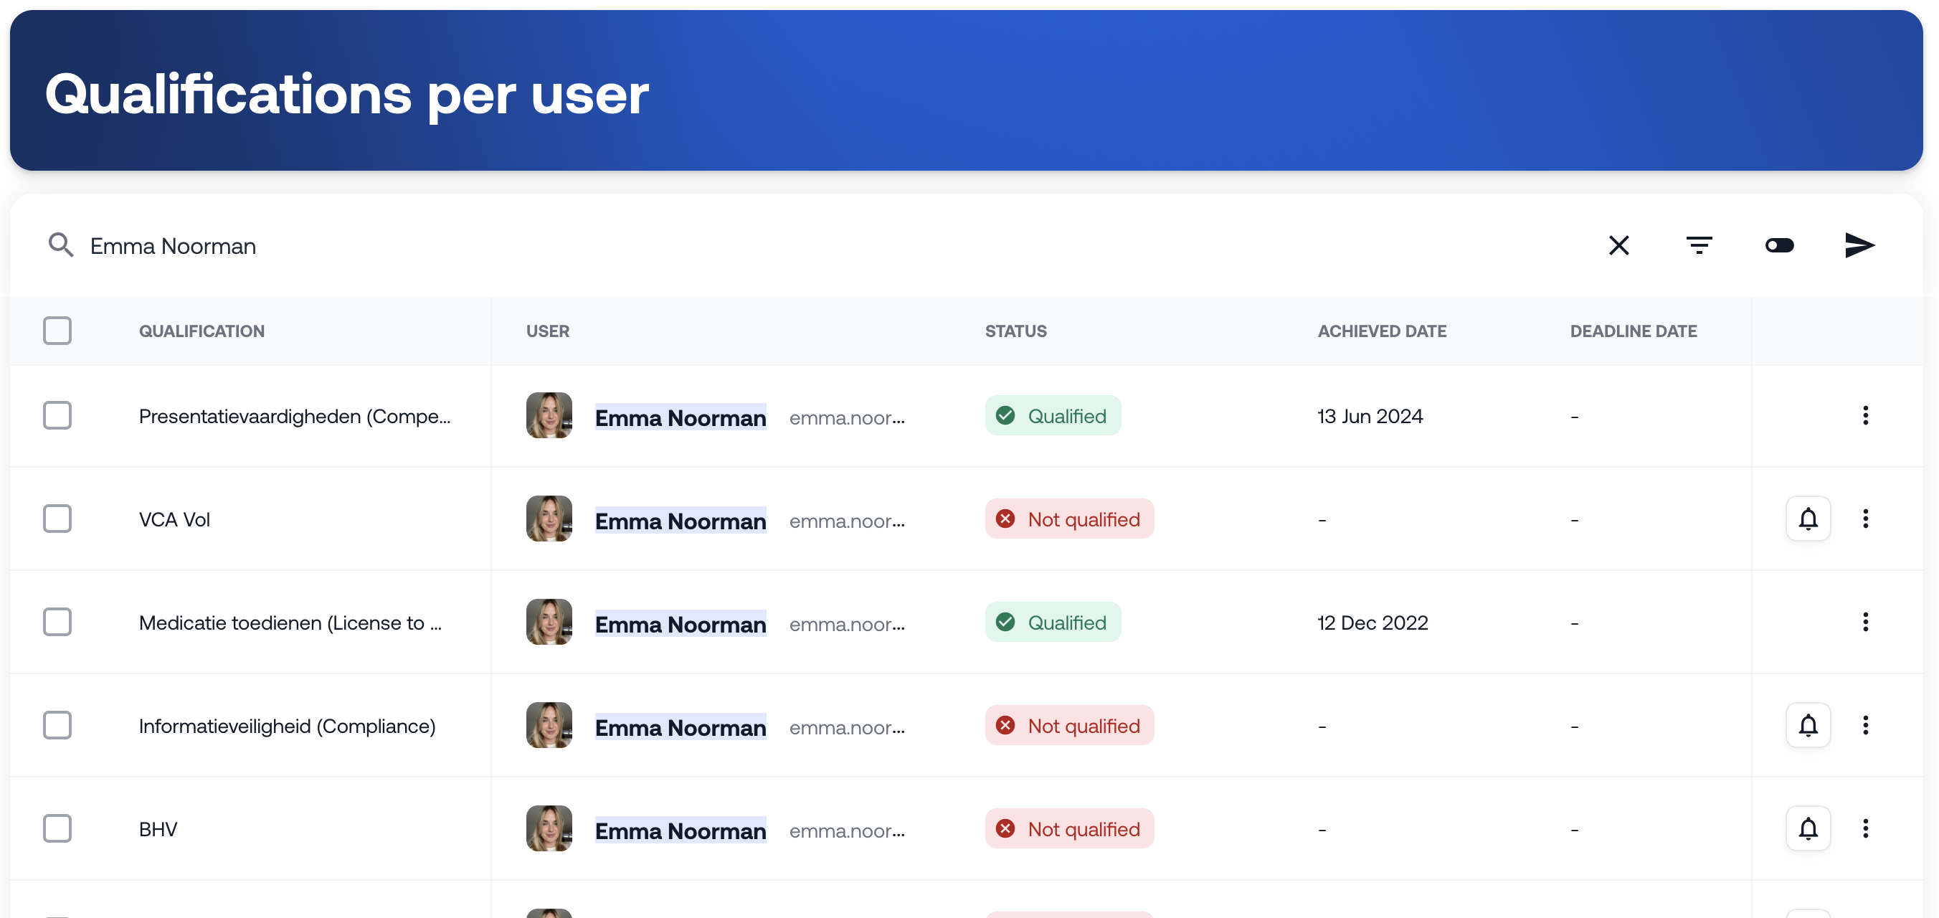Toggle the switch in search toolbar
This screenshot has width=1939, height=918.
pos(1779,245)
